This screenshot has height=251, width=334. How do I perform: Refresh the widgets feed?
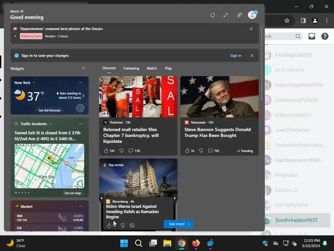click(213, 15)
